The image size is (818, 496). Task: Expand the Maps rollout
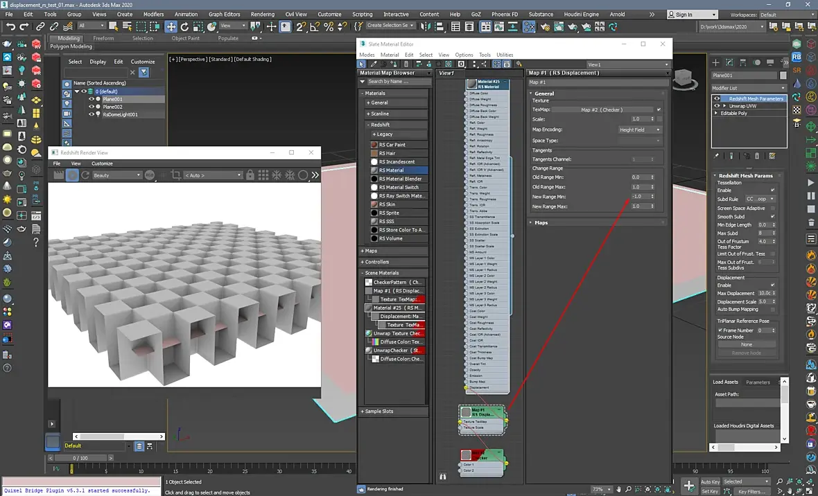click(541, 222)
